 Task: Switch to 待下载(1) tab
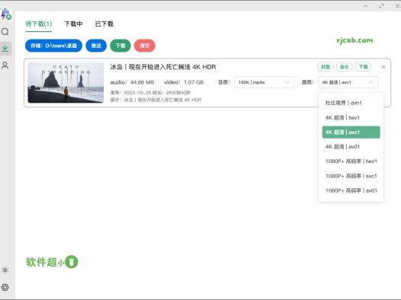(39, 24)
